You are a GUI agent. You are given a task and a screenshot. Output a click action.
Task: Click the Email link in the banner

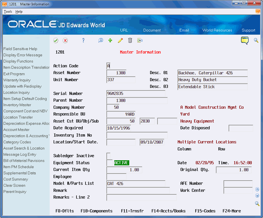click(184, 30)
